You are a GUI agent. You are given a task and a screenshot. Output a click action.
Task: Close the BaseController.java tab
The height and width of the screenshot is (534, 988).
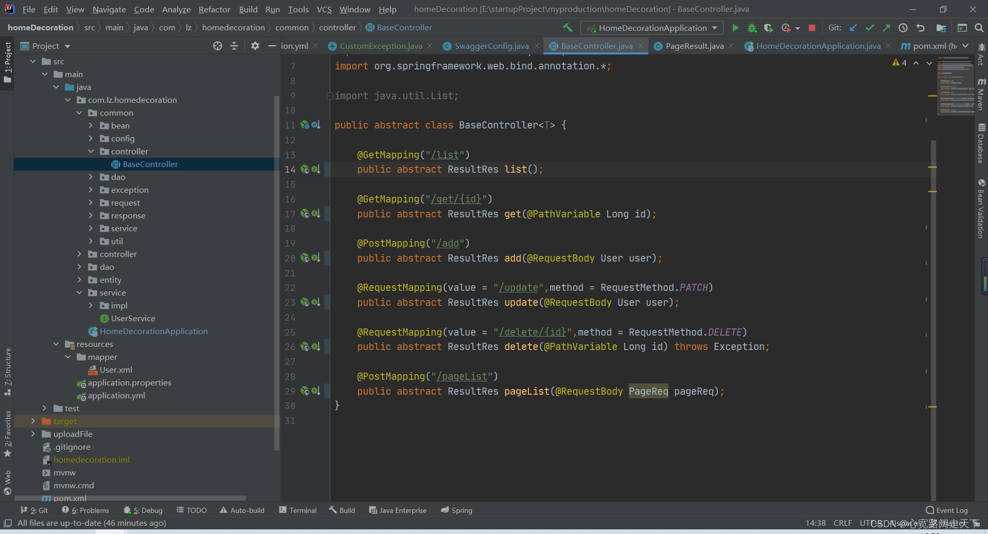pos(641,46)
